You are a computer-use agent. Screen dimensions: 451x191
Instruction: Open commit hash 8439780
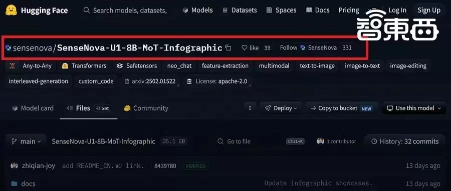coord(165,166)
